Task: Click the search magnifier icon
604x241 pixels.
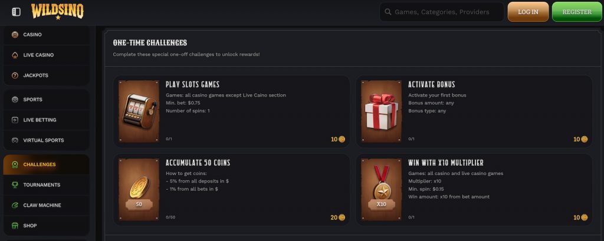Action: [x=388, y=12]
